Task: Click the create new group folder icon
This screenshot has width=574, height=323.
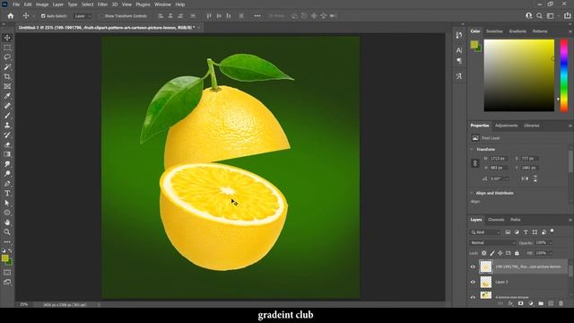Action: (x=541, y=303)
